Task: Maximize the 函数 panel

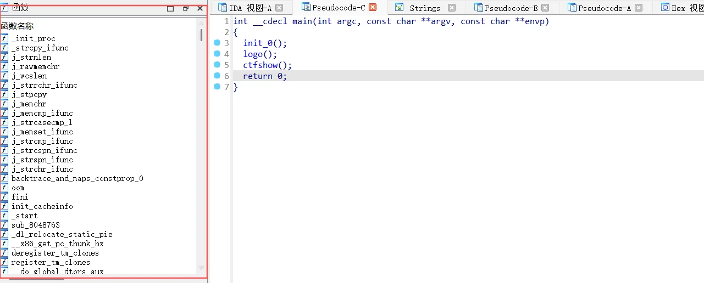Action: 170,8
